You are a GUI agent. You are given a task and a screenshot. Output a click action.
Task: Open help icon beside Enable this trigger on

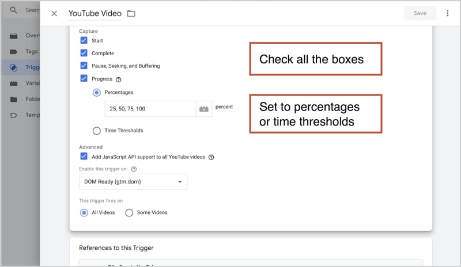[134, 169]
